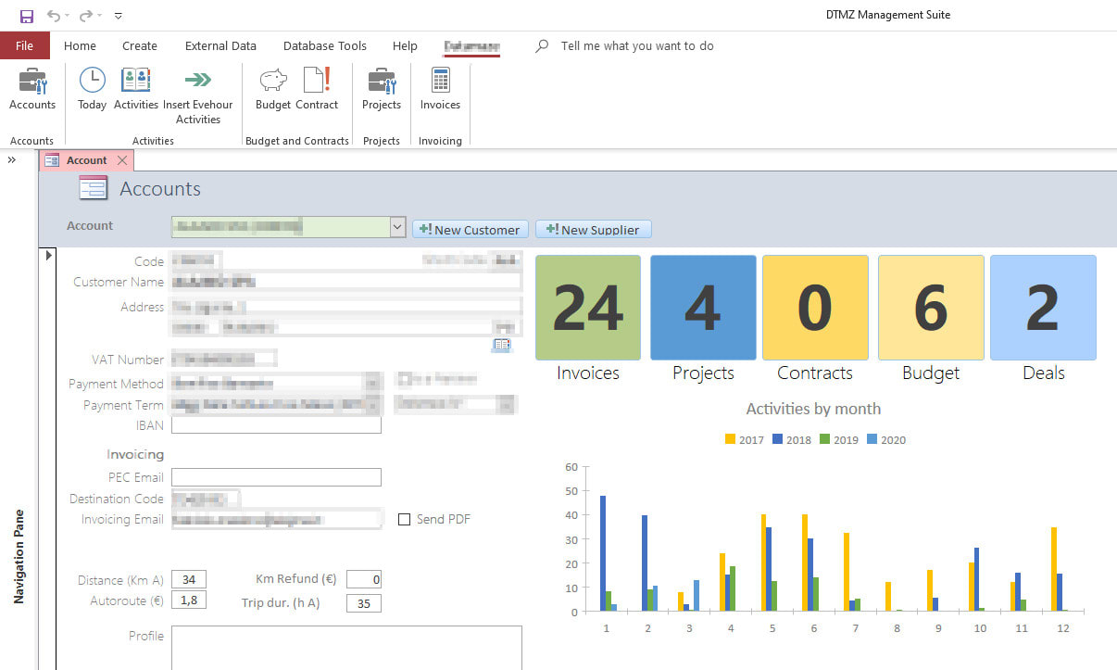This screenshot has width=1117, height=670.
Task: Switch to the Create ribbon tab
Action: 140,45
